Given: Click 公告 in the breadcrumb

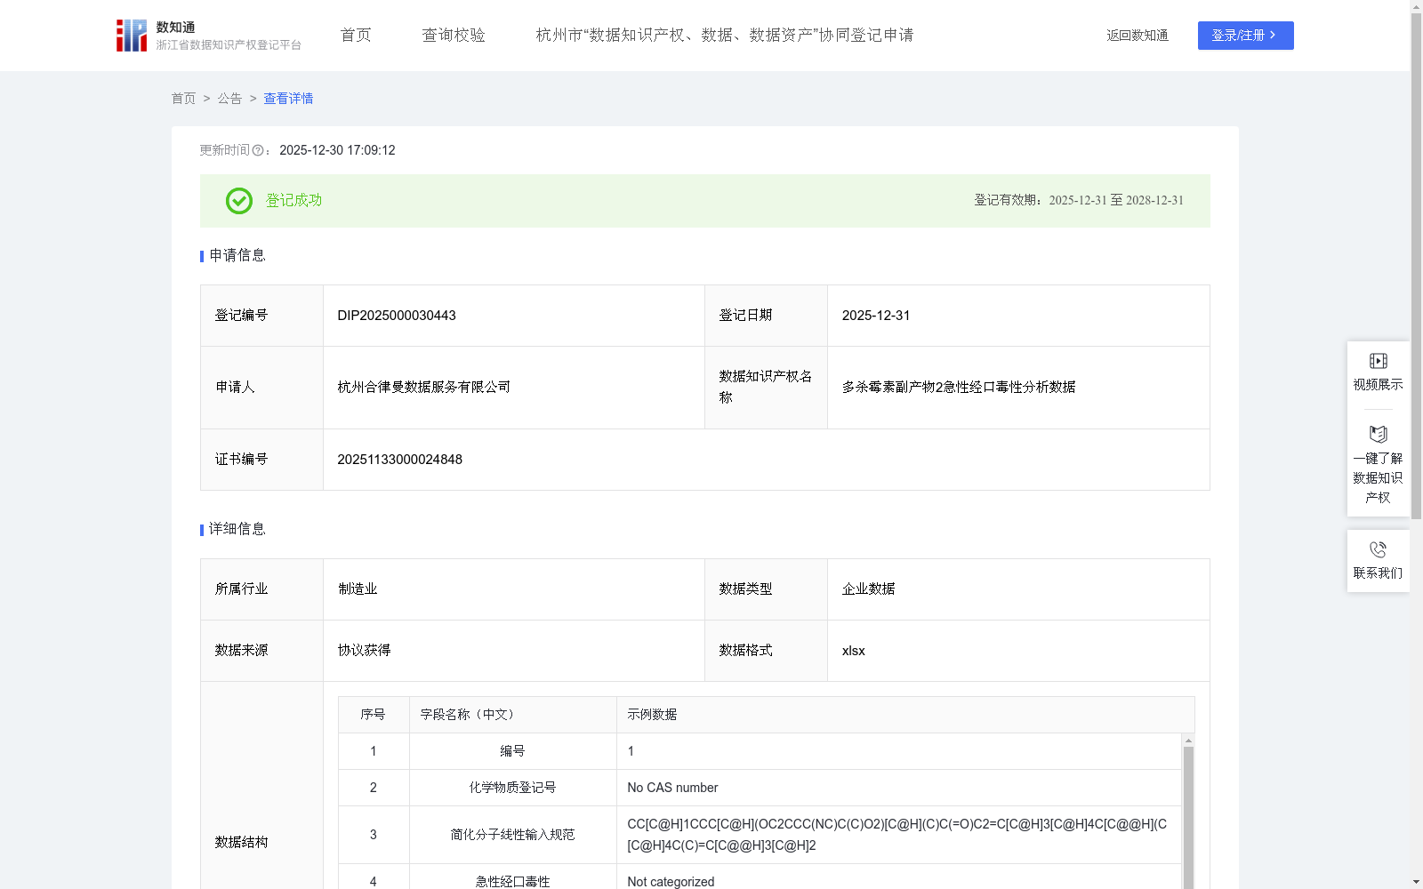Looking at the screenshot, I should pyautogui.click(x=229, y=99).
